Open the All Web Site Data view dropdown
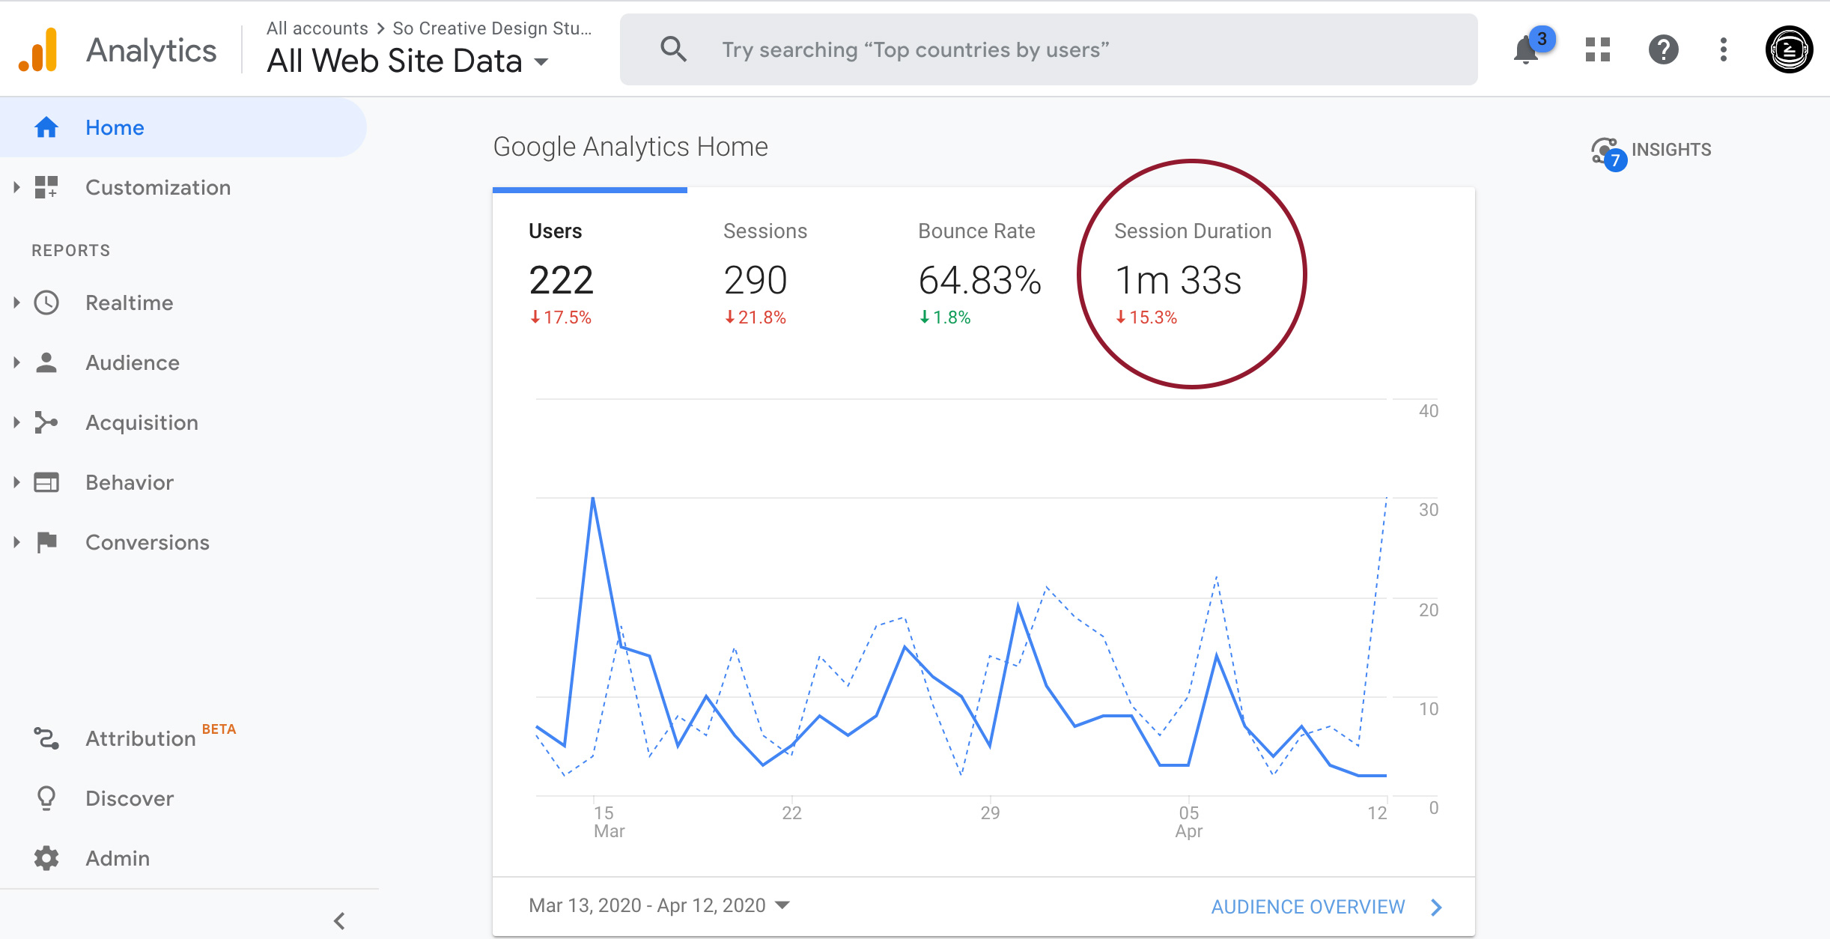 [x=408, y=61]
